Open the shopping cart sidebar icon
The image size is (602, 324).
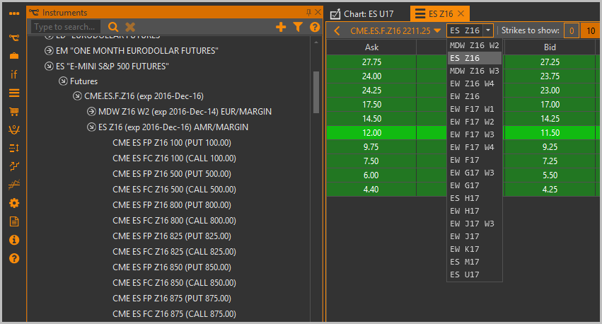point(14,111)
